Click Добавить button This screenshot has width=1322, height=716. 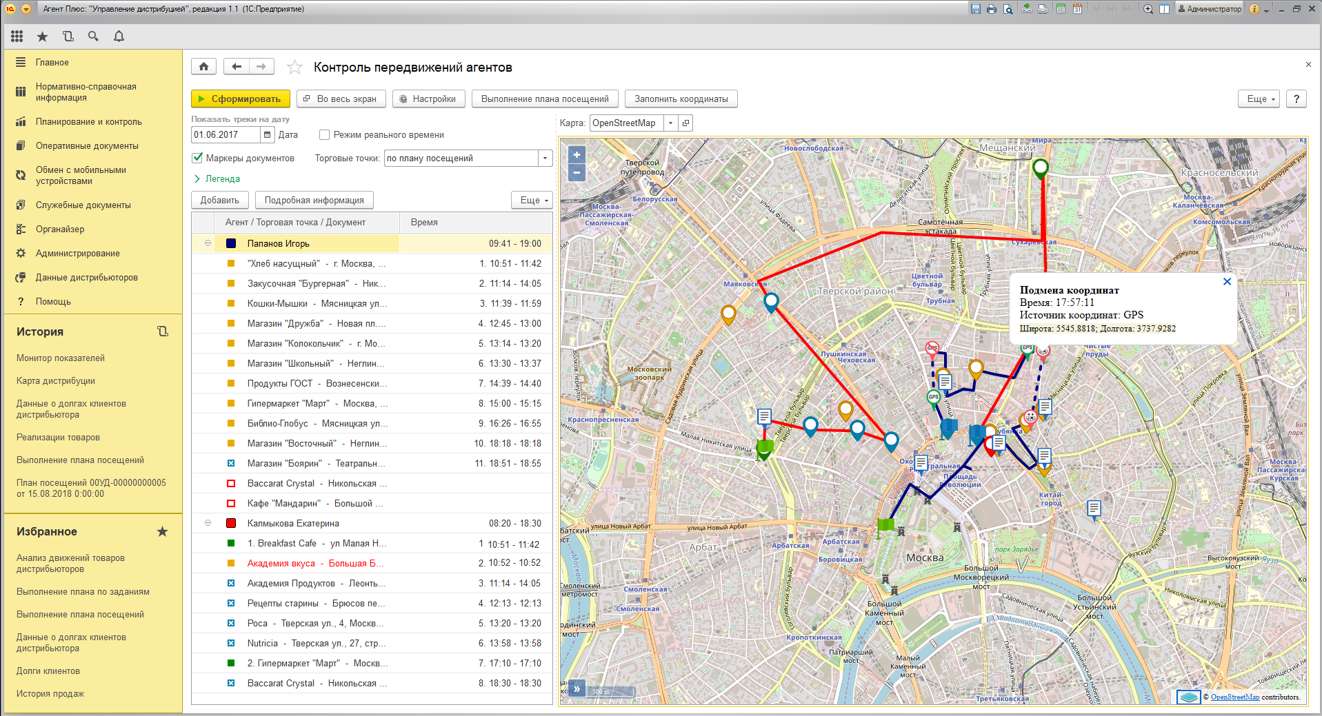(219, 200)
